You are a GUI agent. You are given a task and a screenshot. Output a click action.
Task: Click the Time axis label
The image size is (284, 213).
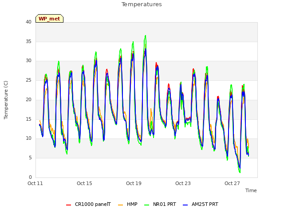tap(251, 190)
